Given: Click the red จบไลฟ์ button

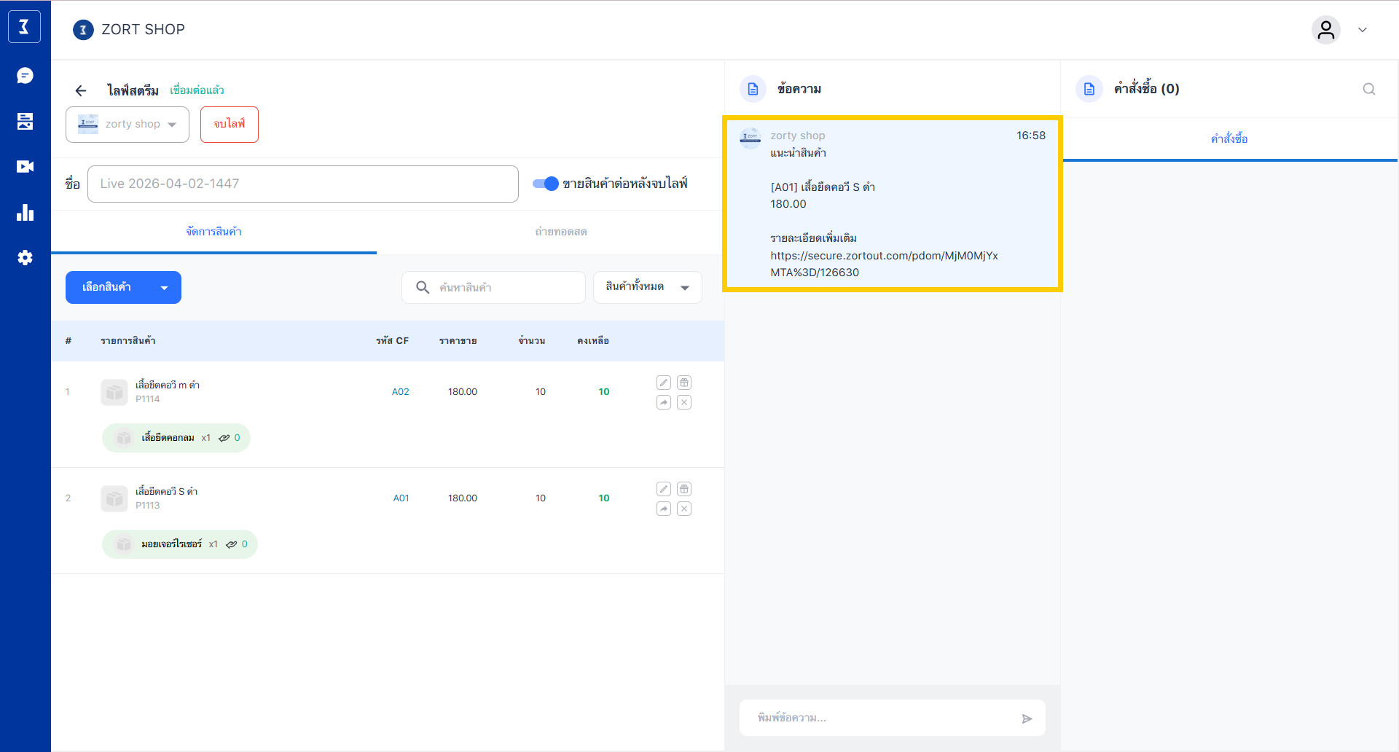Looking at the screenshot, I should [x=229, y=125].
